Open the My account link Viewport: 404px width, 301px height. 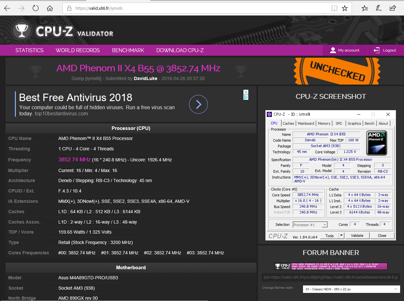click(x=349, y=50)
